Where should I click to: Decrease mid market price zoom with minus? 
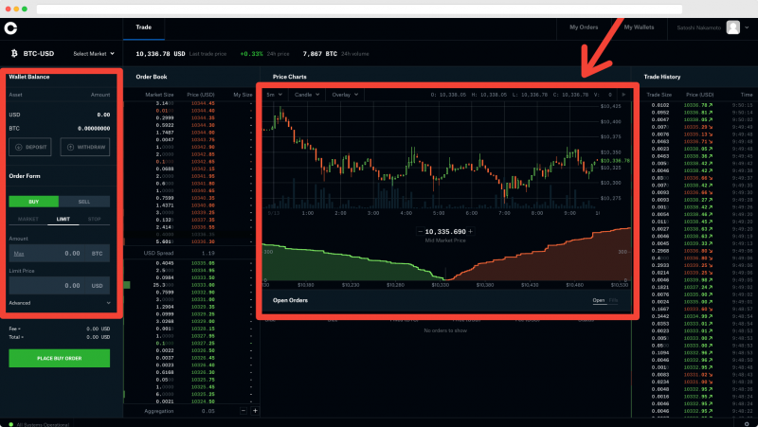[x=420, y=231]
